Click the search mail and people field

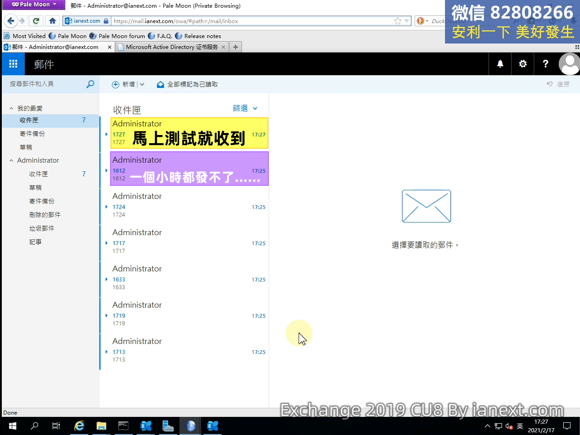coord(45,84)
